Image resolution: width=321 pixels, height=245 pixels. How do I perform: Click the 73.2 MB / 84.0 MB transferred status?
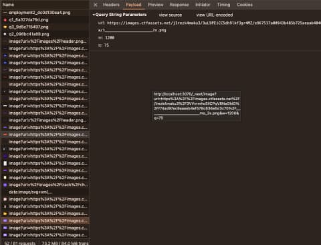(65, 243)
